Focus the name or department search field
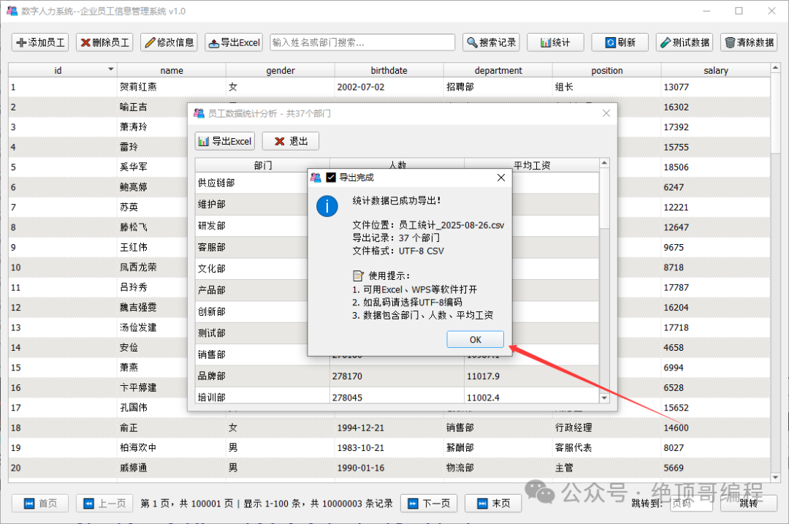The image size is (789, 524). (362, 42)
